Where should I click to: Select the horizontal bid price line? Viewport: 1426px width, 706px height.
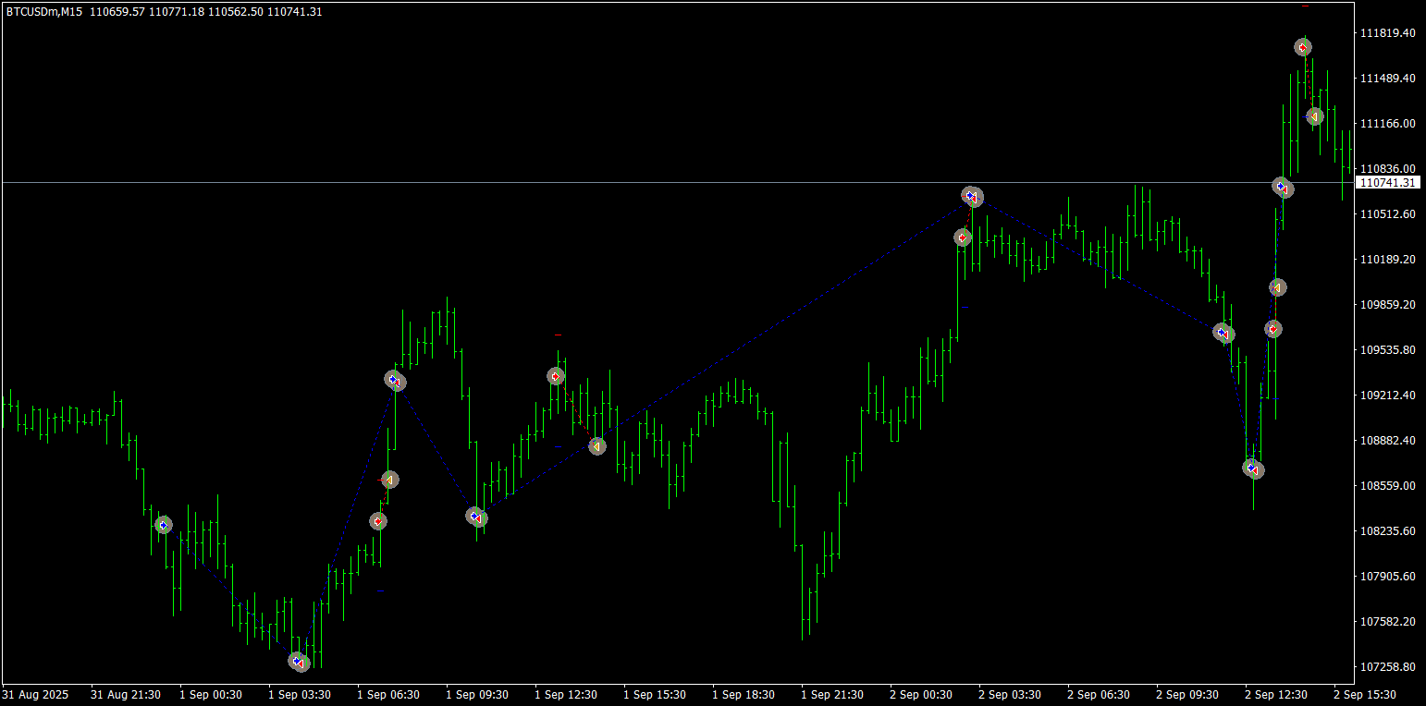point(677,183)
